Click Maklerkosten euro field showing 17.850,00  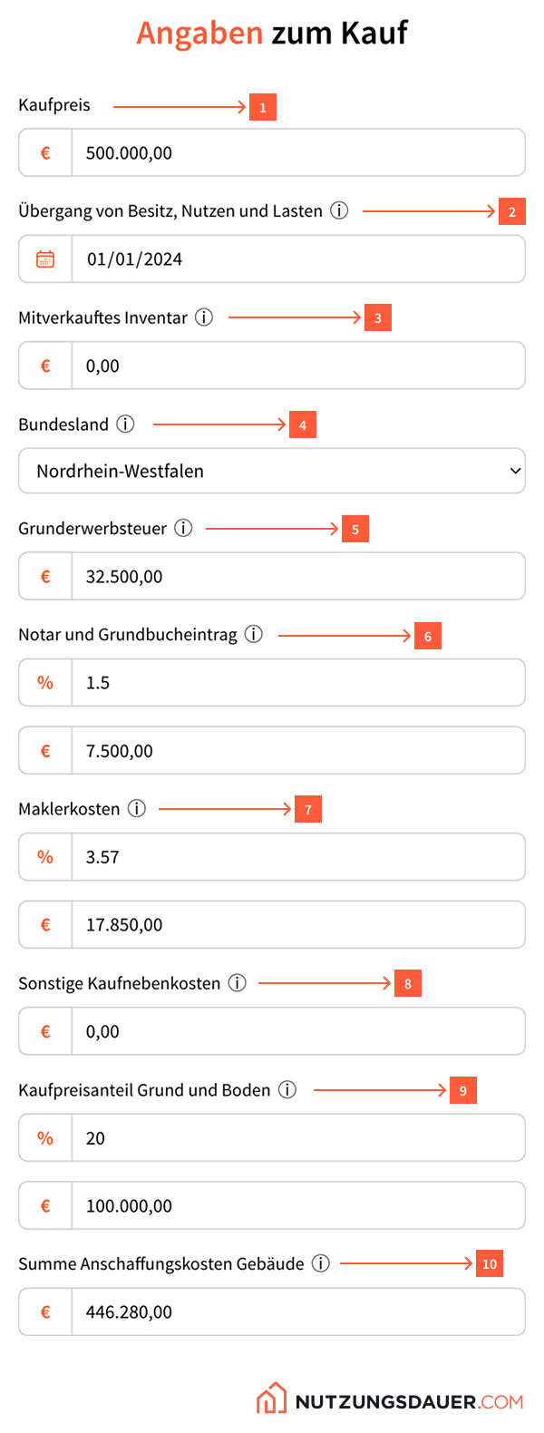click(x=297, y=925)
